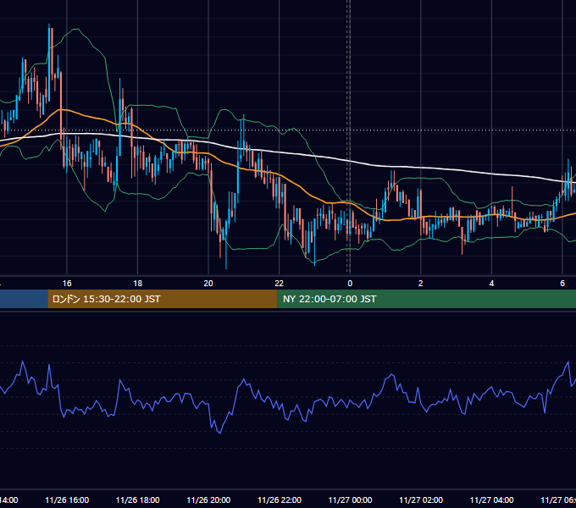Click the blue session band before ロンドン
The height and width of the screenshot is (508, 576).
point(24,299)
